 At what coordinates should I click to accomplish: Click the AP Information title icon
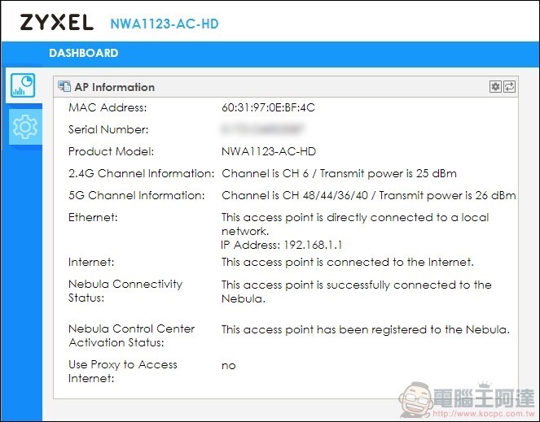click(64, 86)
